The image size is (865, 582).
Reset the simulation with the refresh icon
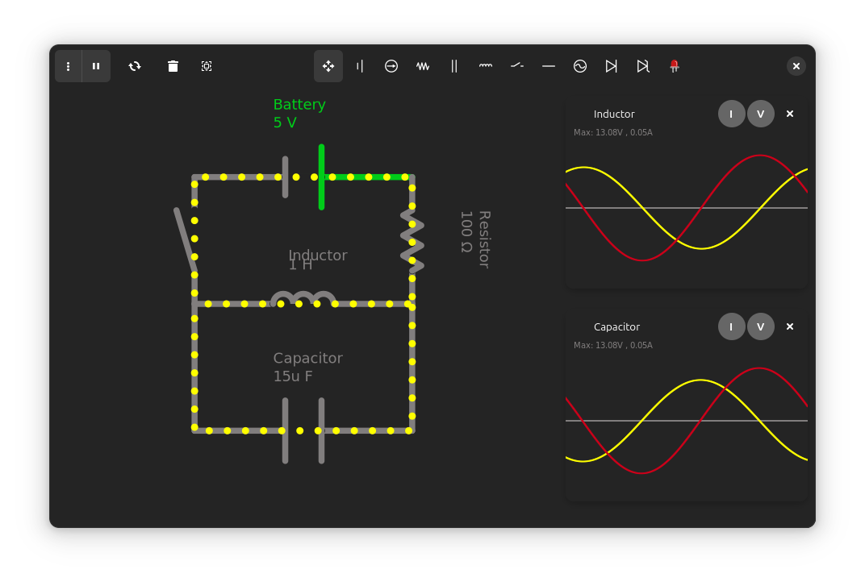[135, 66]
